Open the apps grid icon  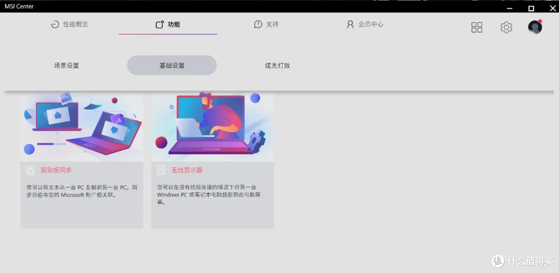(x=477, y=27)
